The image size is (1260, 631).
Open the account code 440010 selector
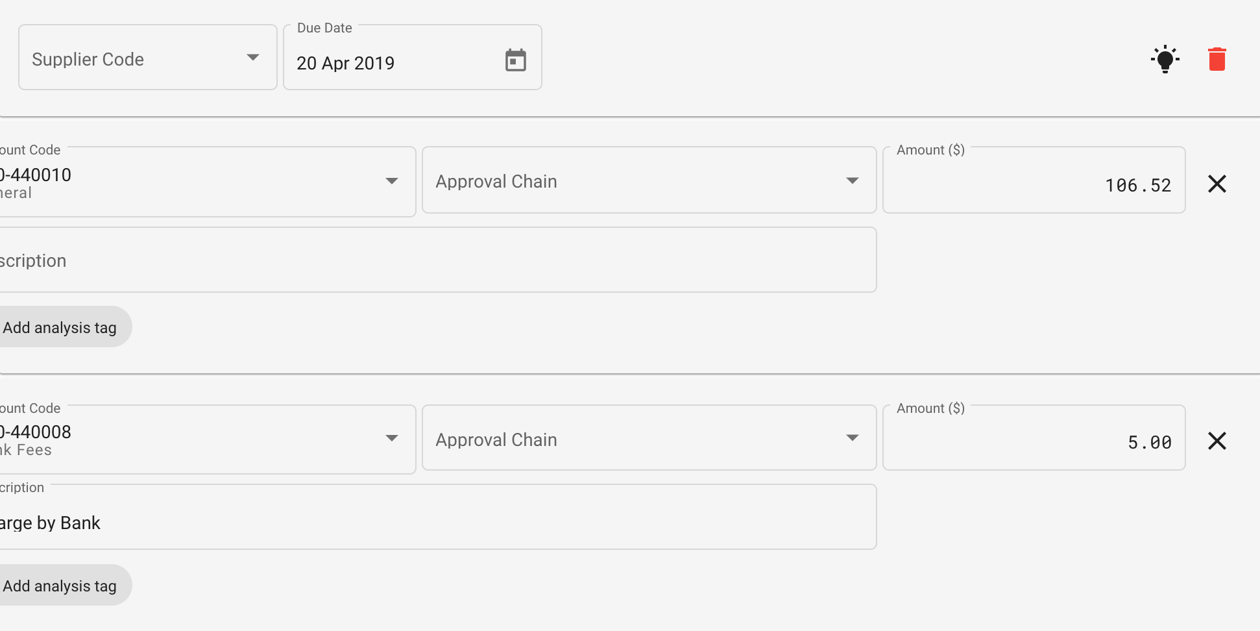click(195, 182)
